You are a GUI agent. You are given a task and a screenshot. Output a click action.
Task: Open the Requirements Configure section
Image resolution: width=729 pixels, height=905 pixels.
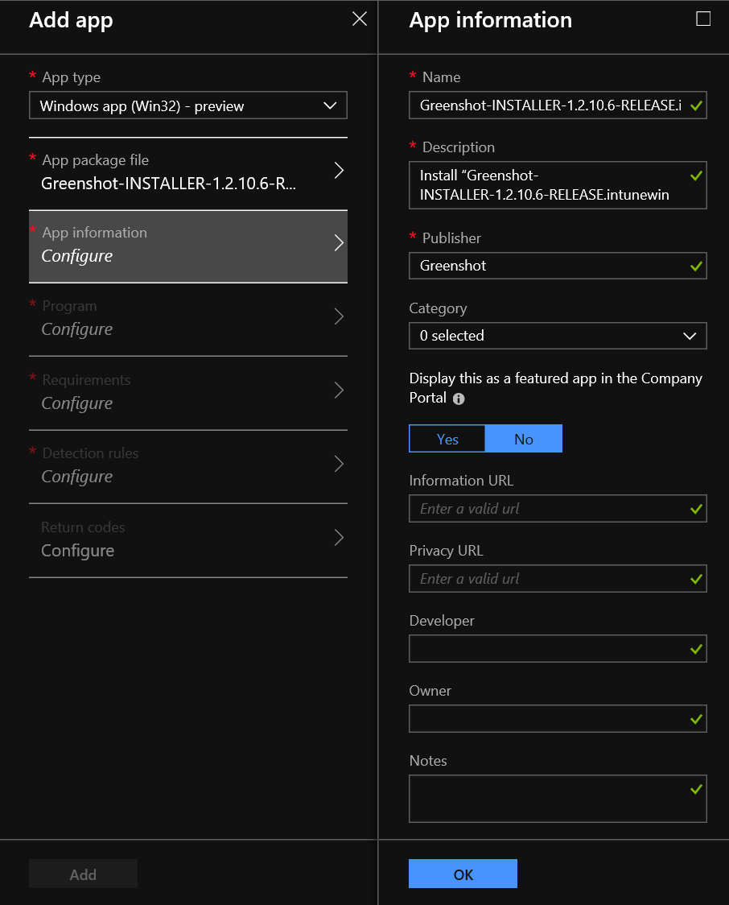coord(188,394)
